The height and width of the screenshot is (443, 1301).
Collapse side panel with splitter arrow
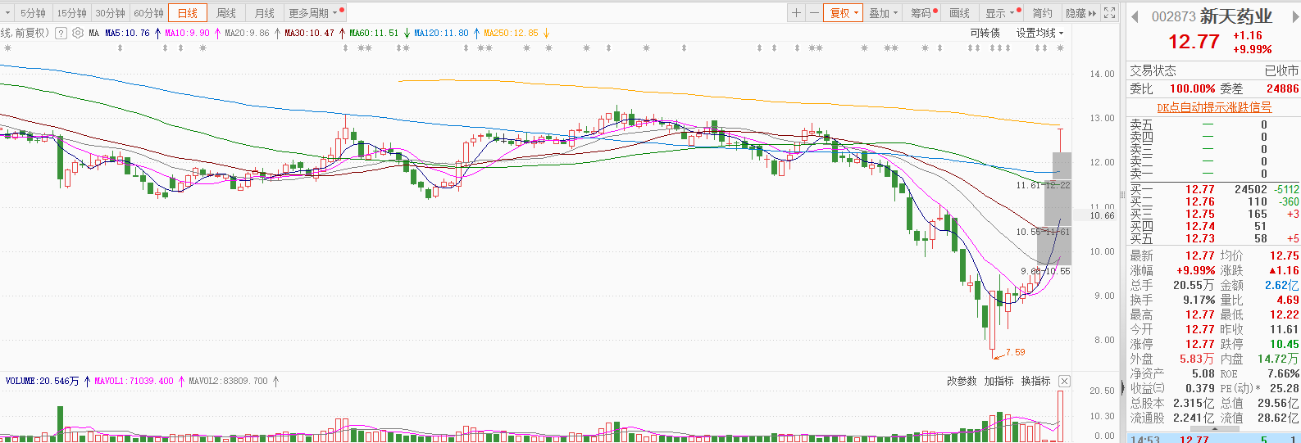(1122, 389)
